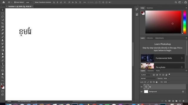
Task: Click the Share icon at top right
Action: pyautogui.click(x=186, y=2)
